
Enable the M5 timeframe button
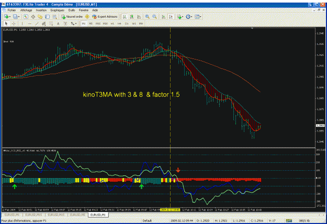point(91,23)
